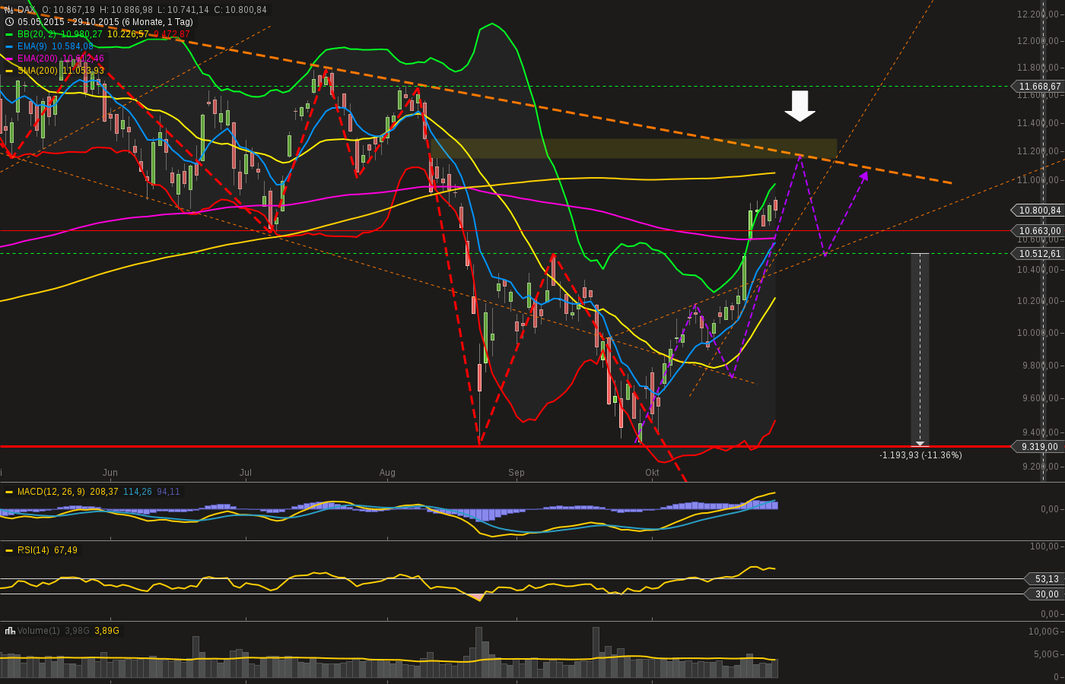Click the measurement label -1.193,93 (-11.36%)

pos(920,455)
